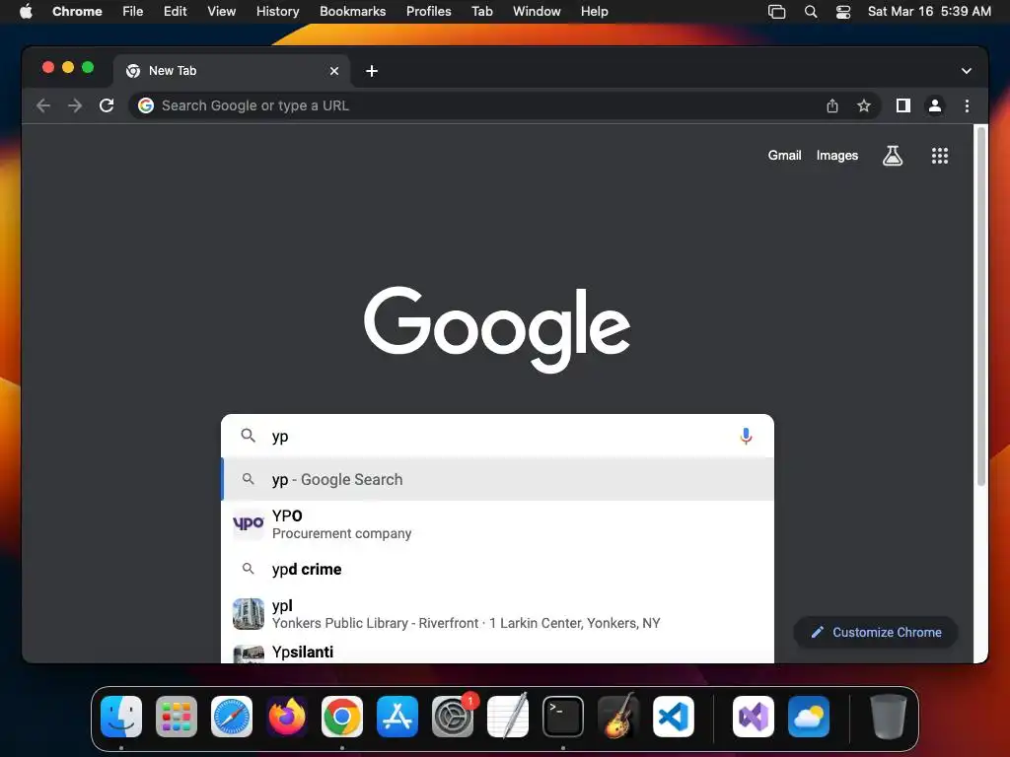Select the New Tab tab
This screenshot has height=757, width=1010.
pyautogui.click(x=232, y=71)
